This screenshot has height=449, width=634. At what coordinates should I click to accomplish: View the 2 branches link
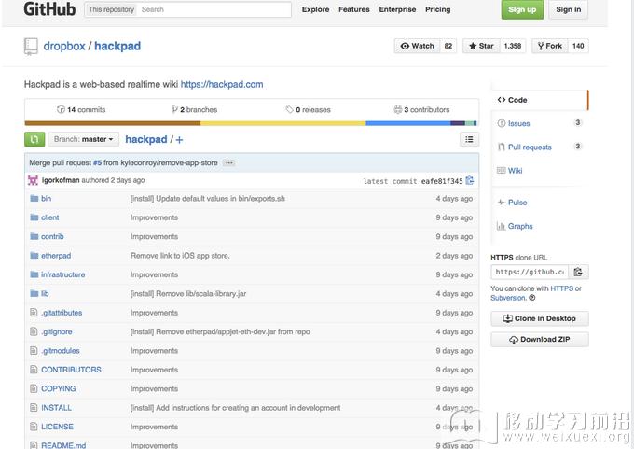click(195, 110)
